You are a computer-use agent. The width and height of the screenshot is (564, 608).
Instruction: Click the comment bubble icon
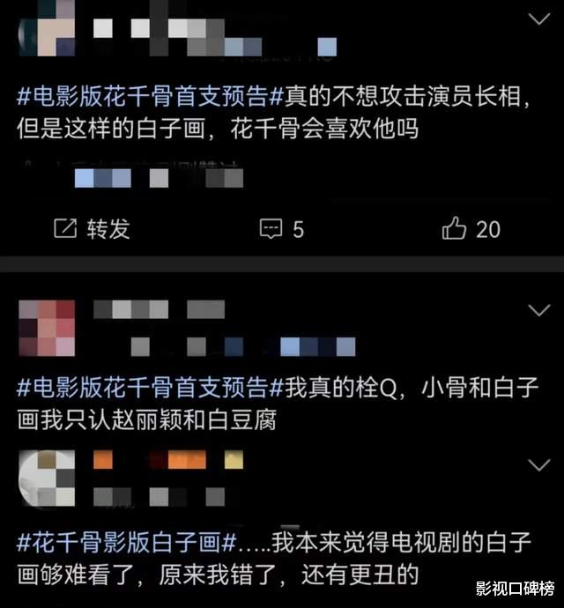pyautogui.click(x=271, y=228)
